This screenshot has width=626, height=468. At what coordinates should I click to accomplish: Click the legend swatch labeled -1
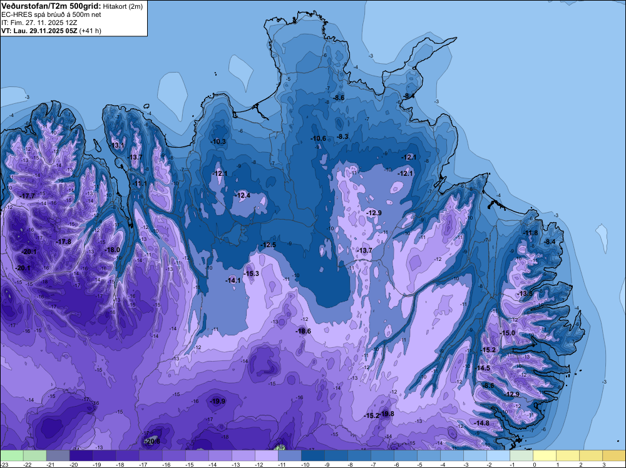click(521, 455)
